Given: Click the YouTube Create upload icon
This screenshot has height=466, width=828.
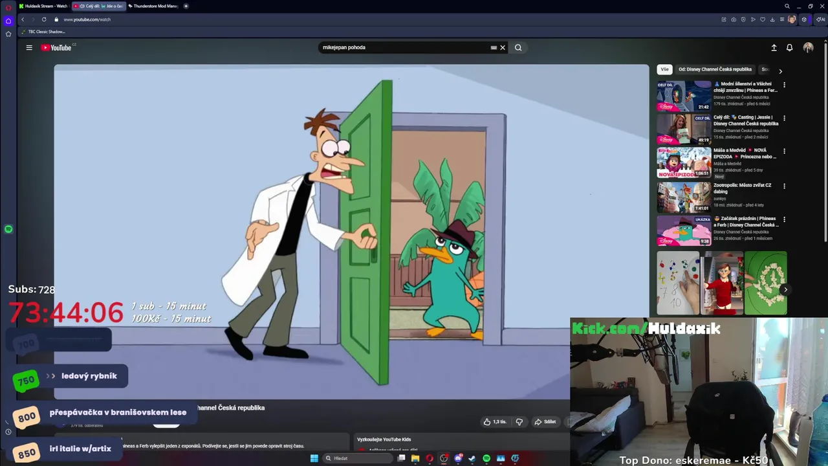Looking at the screenshot, I should (774, 47).
